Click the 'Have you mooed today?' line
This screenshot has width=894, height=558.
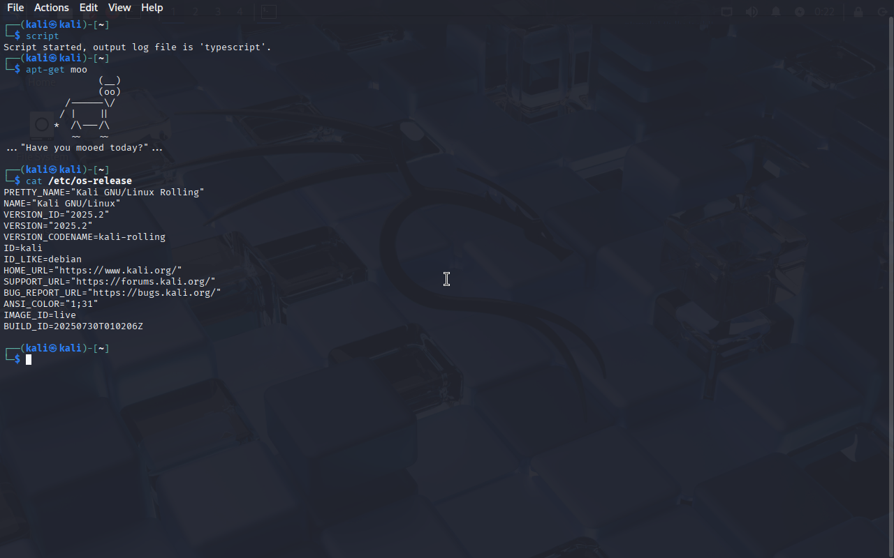pyautogui.click(x=85, y=148)
